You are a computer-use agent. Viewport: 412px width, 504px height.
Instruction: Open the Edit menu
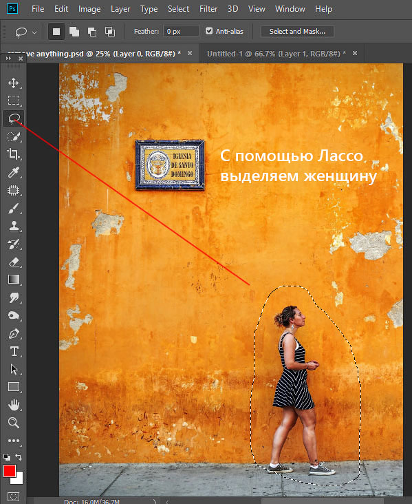61,9
